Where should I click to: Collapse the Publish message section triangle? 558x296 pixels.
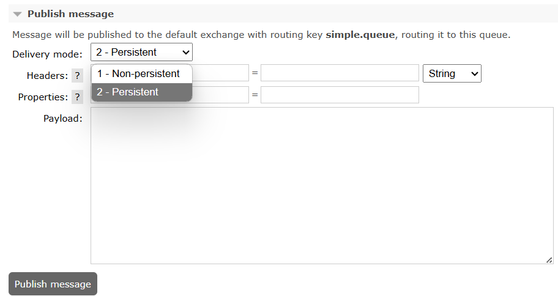click(x=17, y=14)
